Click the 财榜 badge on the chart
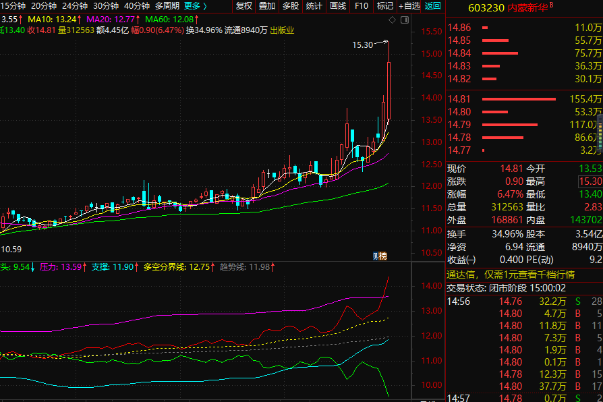The width and height of the screenshot is (603, 402). click(380, 256)
